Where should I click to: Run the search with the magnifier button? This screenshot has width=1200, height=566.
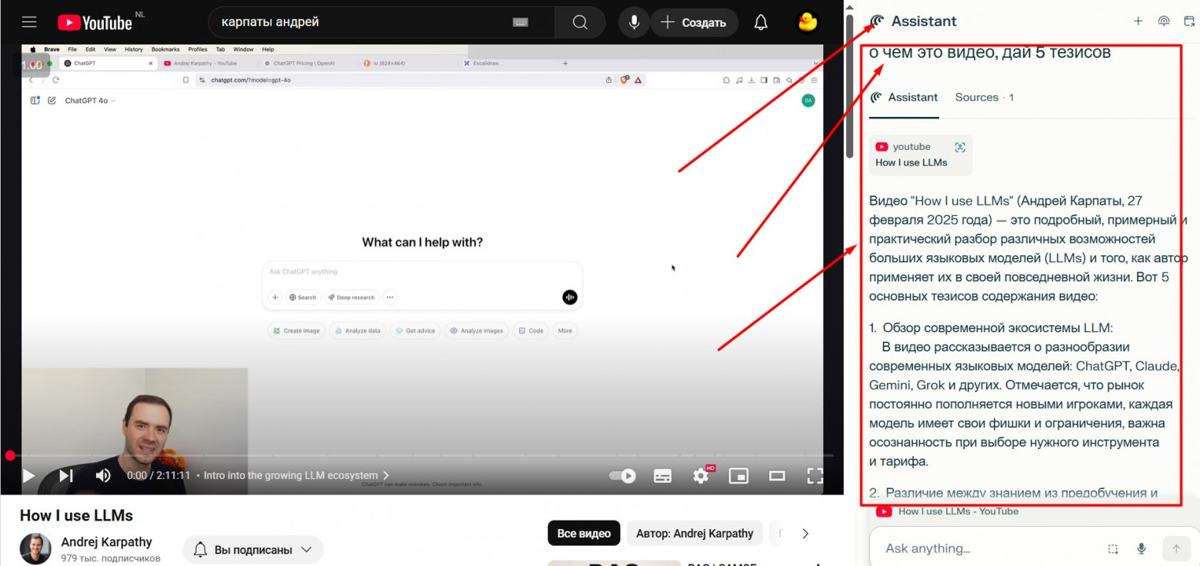click(x=580, y=22)
